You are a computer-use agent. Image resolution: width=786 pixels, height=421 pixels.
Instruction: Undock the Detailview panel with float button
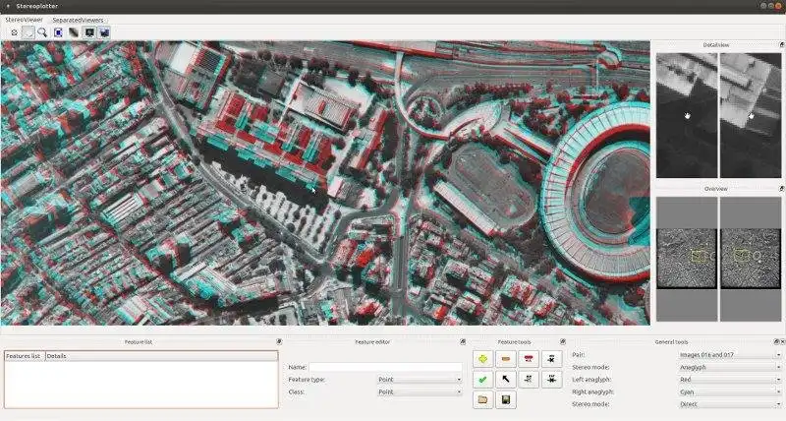click(x=781, y=45)
